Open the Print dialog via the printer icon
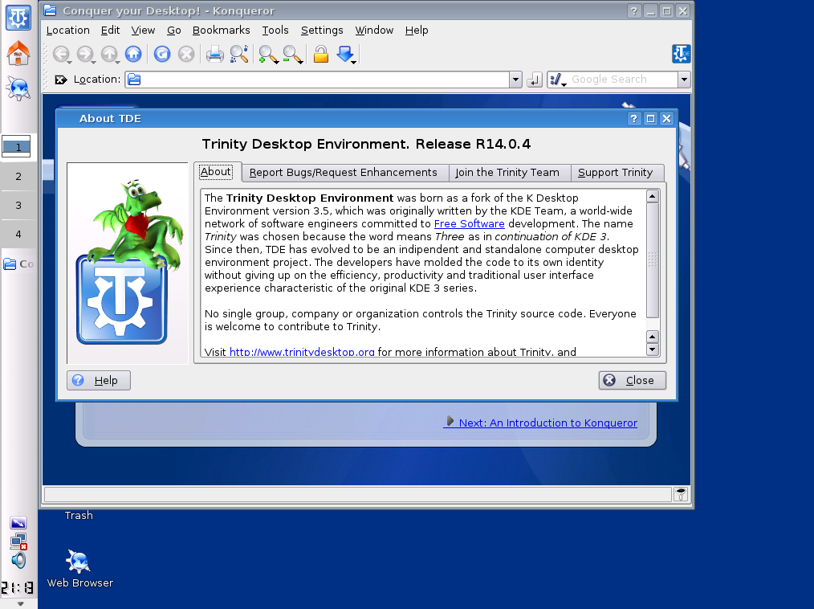The image size is (814, 609). pos(214,54)
